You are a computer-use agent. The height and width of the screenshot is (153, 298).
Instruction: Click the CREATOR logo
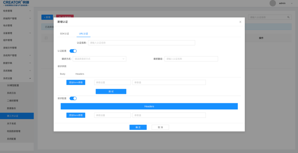[x=16, y=3]
